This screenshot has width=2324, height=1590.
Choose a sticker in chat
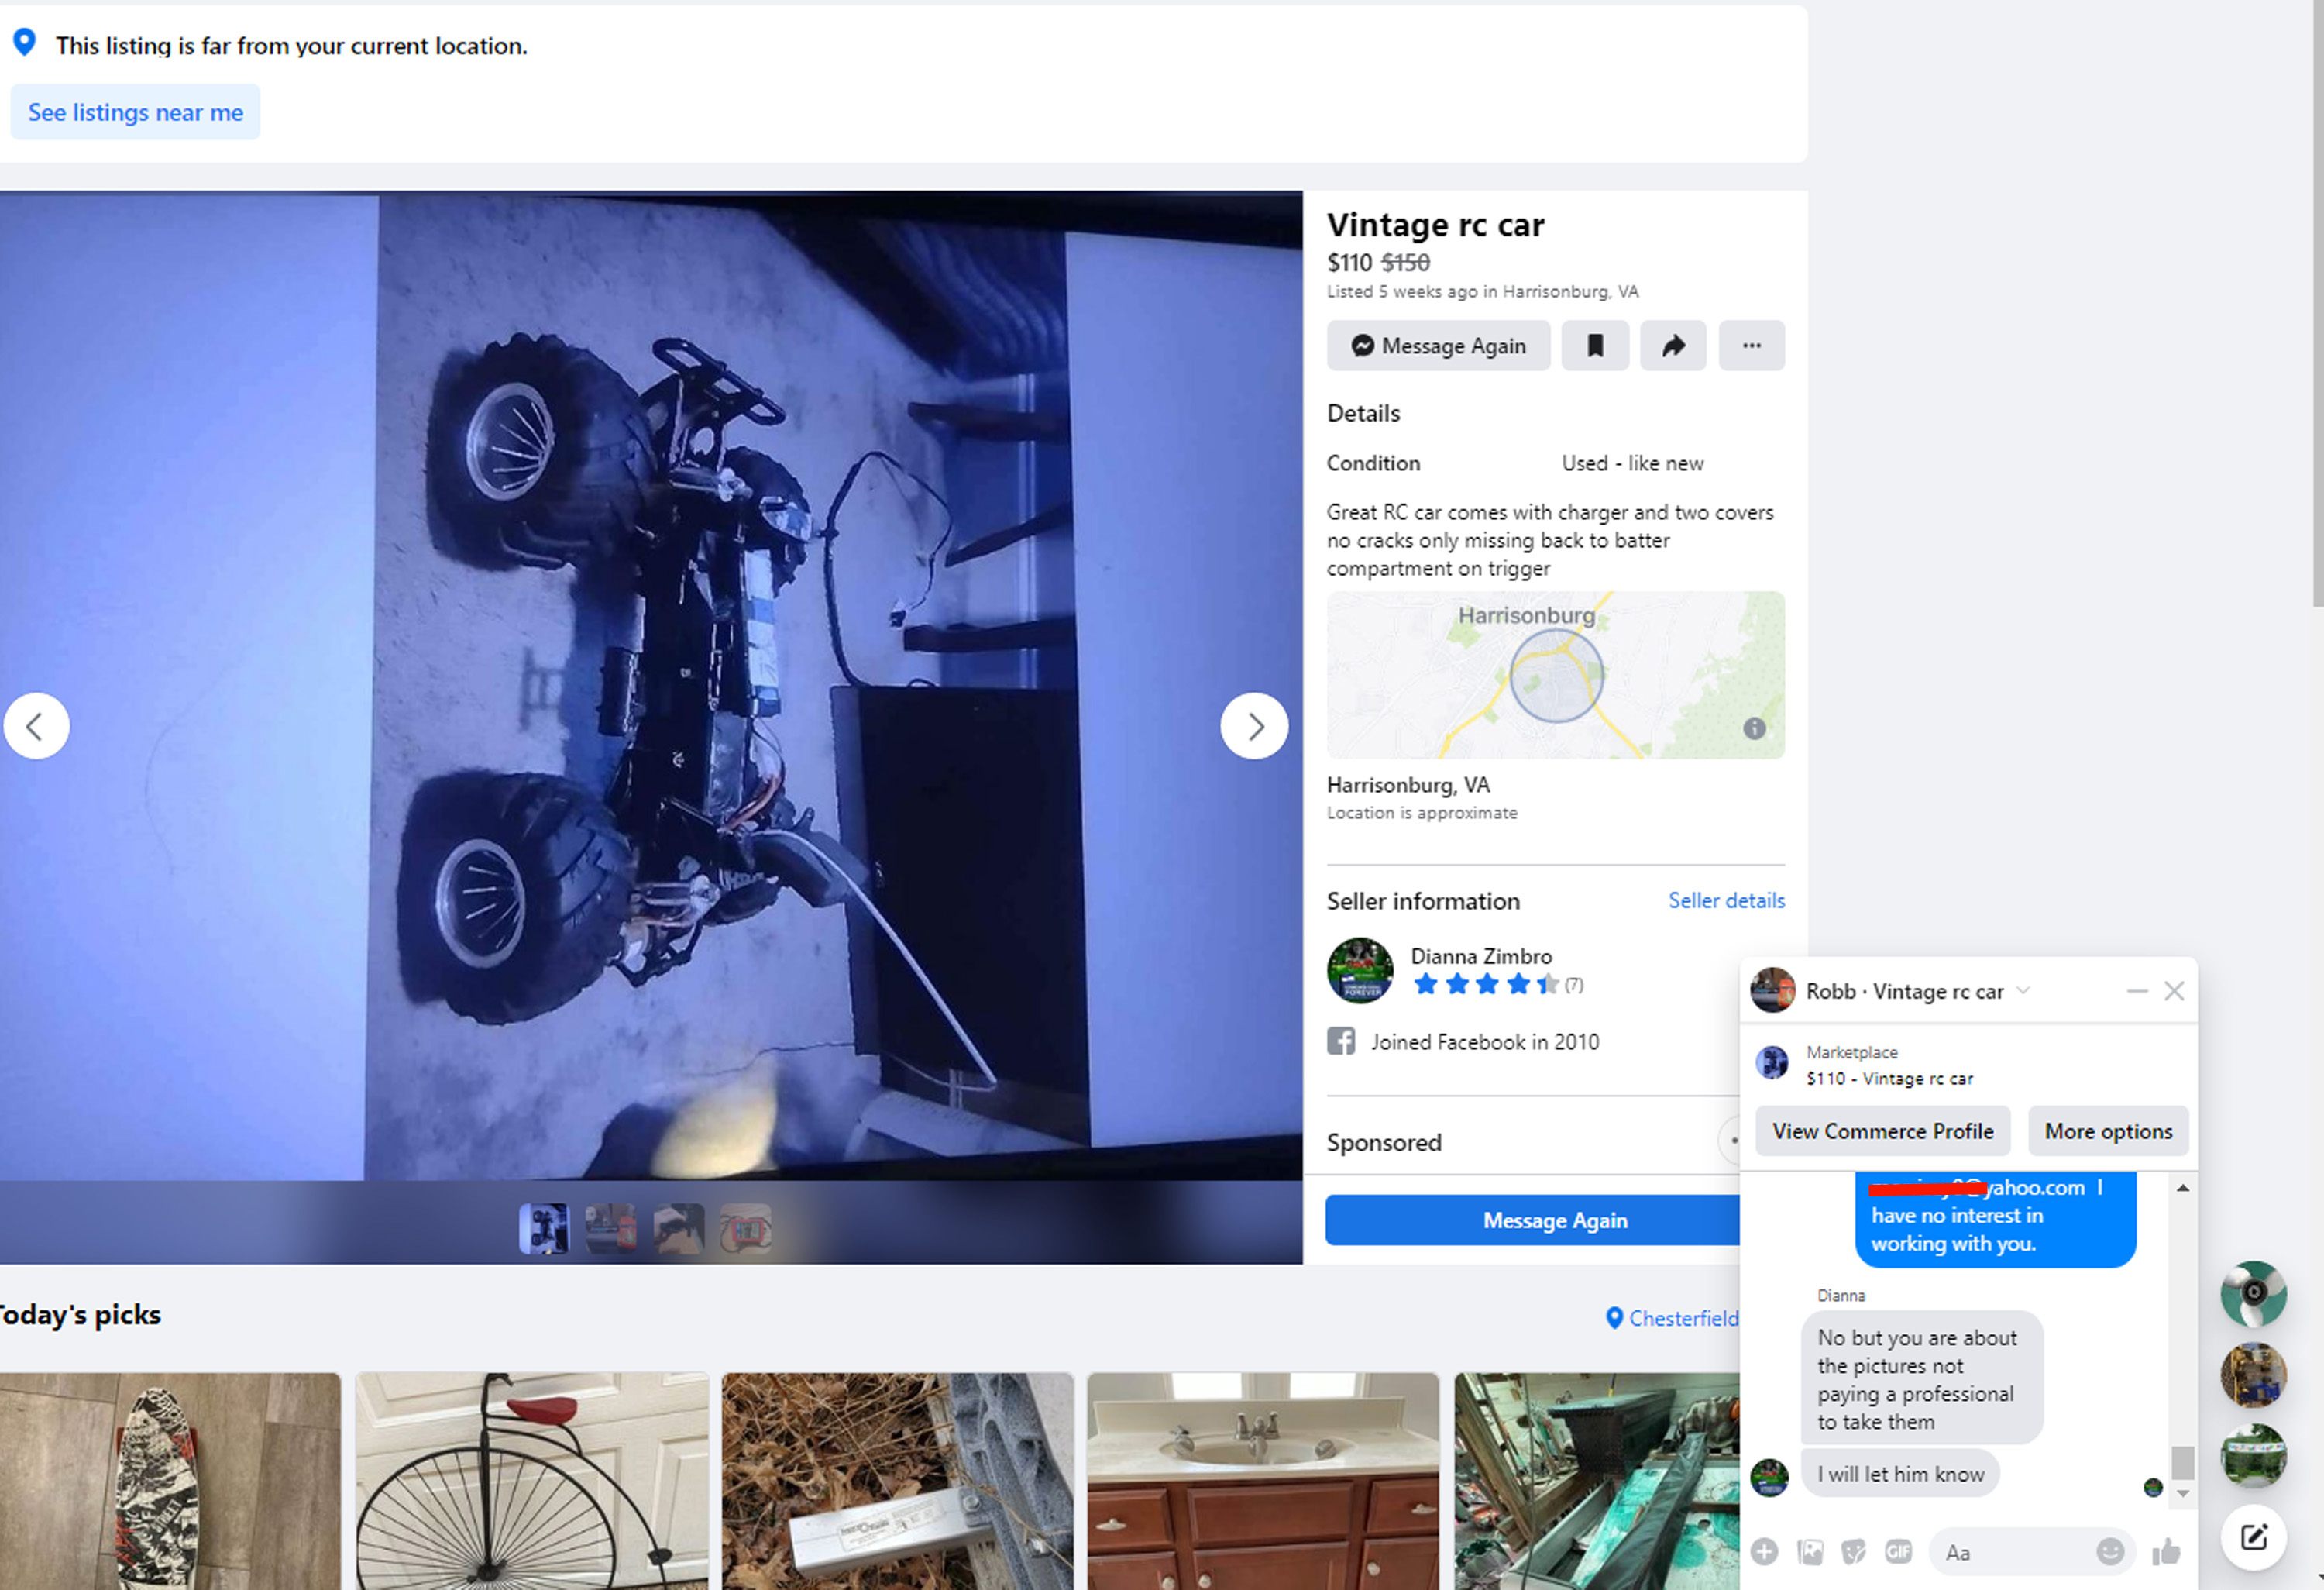coord(1853,1552)
